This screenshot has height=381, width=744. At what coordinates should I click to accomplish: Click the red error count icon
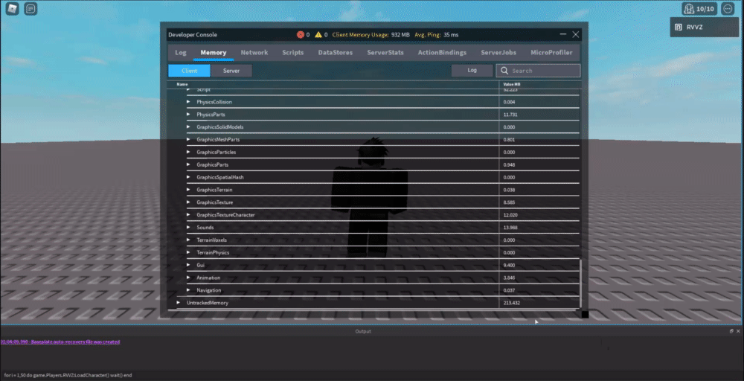pyautogui.click(x=301, y=35)
